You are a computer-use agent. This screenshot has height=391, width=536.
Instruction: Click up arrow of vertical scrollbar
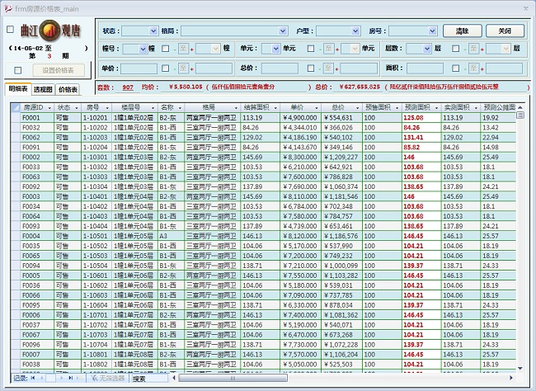point(520,107)
